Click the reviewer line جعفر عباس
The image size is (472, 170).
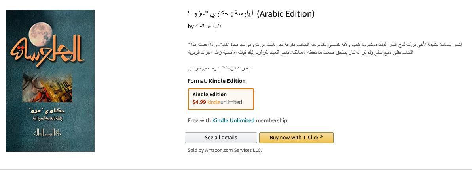click(220, 68)
